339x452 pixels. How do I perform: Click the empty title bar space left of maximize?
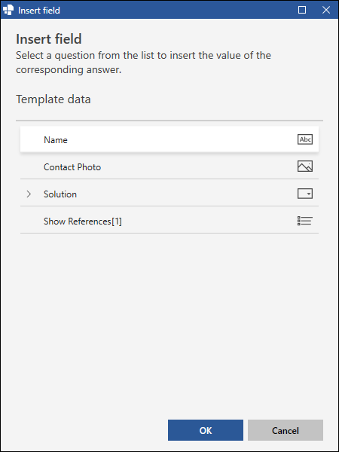click(177, 10)
